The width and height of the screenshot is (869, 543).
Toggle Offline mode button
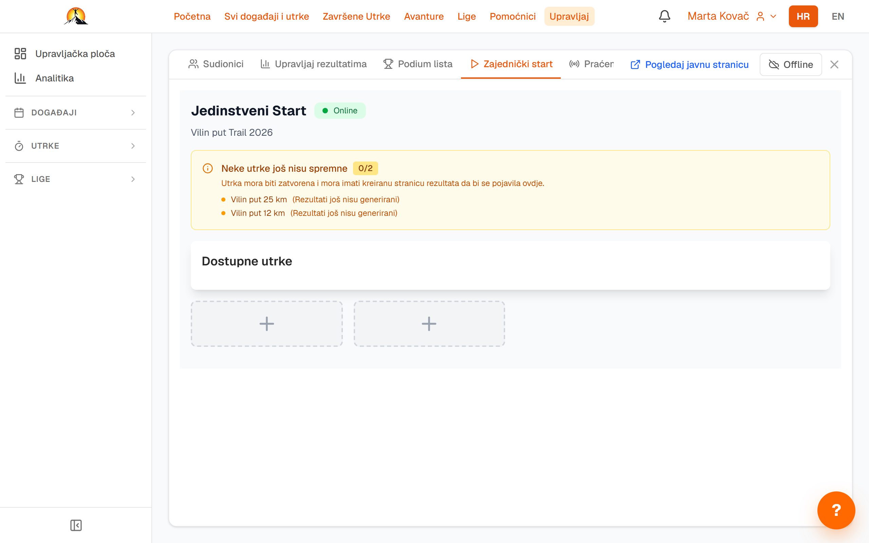(791, 64)
